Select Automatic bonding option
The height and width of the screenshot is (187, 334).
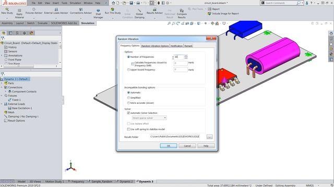(x=128, y=92)
